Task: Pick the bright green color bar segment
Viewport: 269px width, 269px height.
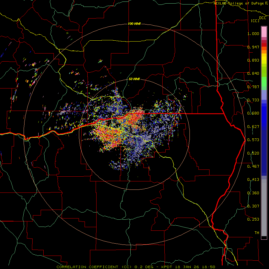Action: pos(264,82)
